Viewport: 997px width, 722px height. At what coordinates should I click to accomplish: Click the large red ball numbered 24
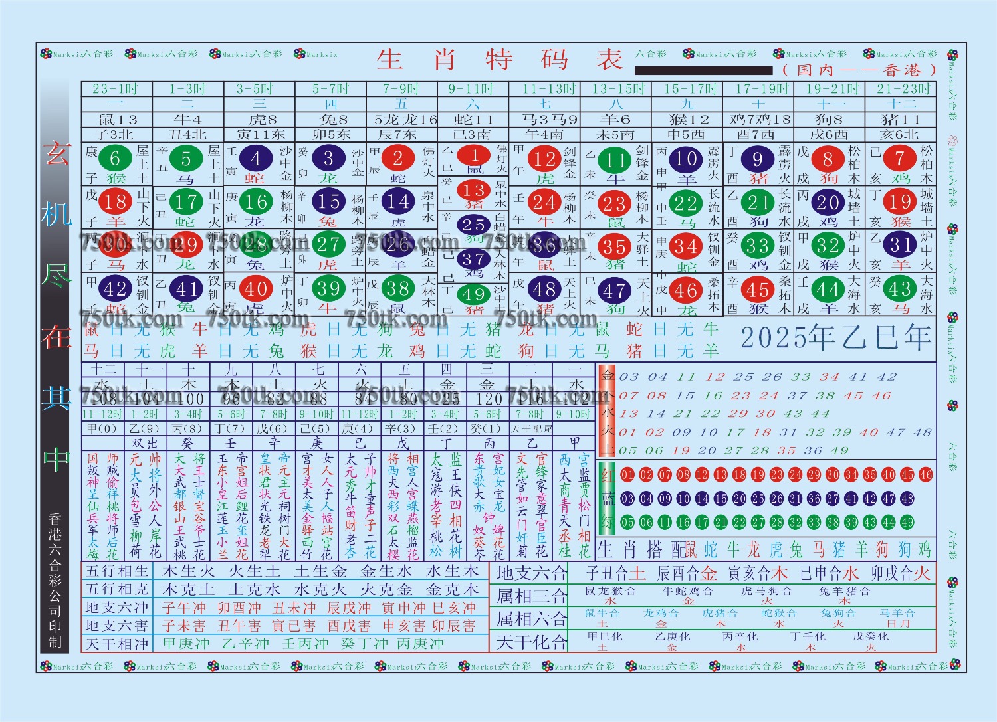(x=544, y=202)
